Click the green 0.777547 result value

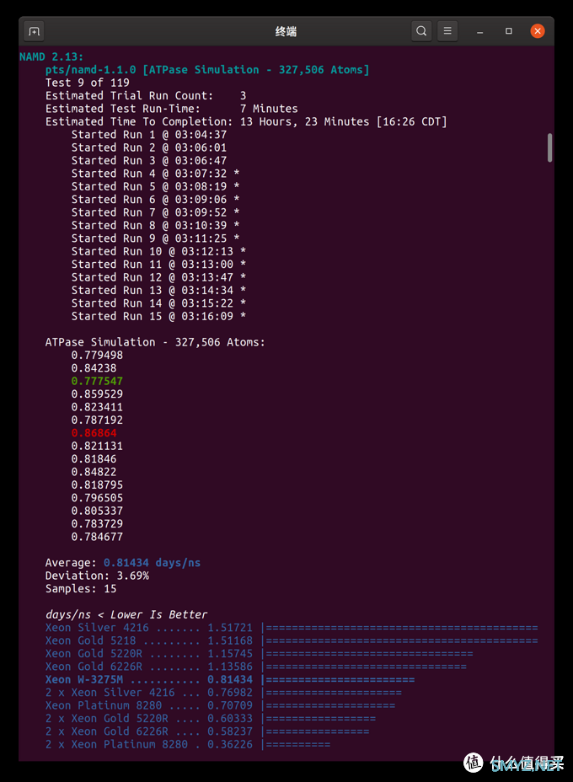pos(97,381)
